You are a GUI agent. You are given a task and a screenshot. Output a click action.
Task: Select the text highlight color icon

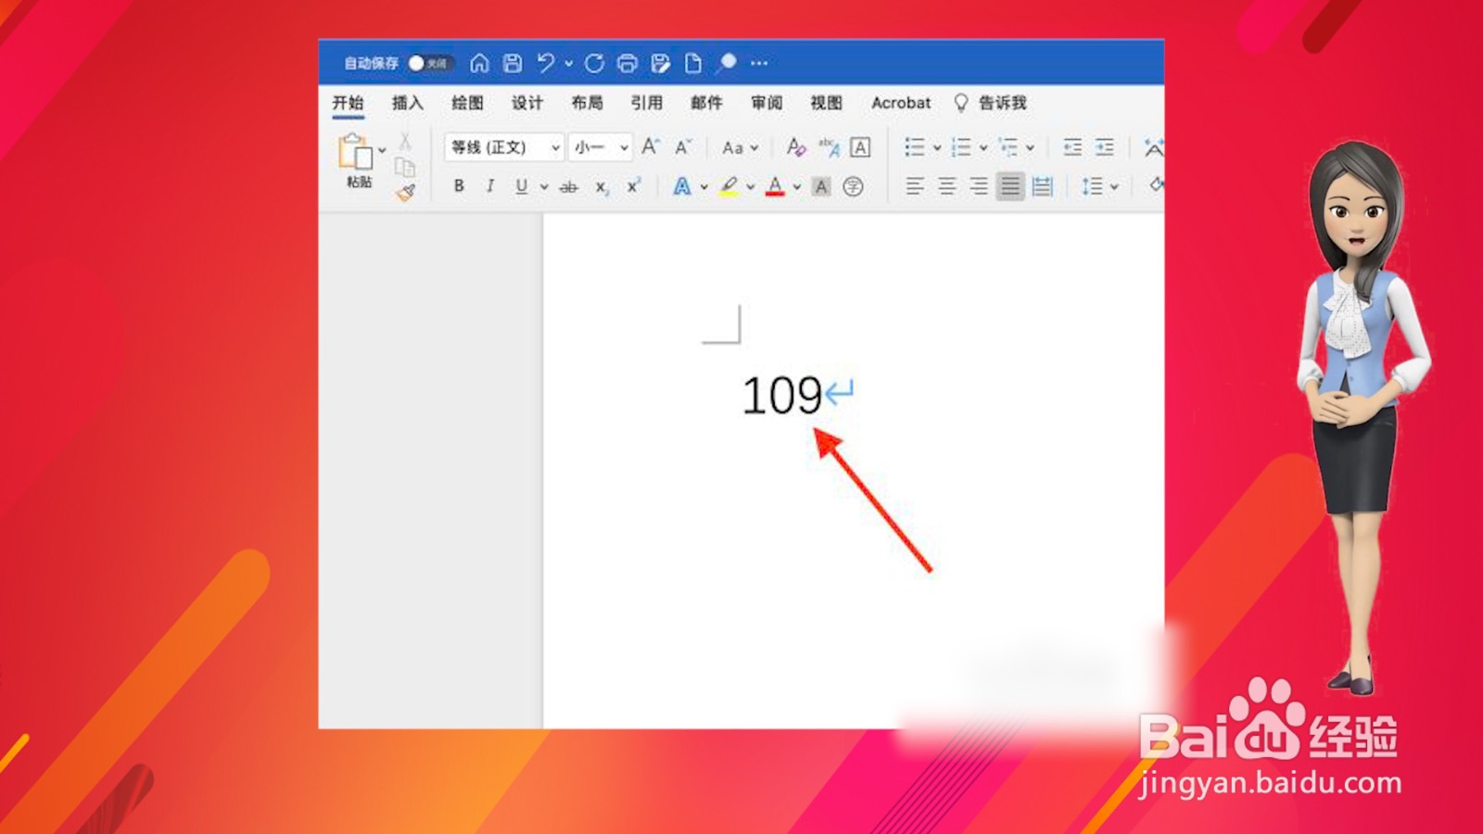point(731,186)
